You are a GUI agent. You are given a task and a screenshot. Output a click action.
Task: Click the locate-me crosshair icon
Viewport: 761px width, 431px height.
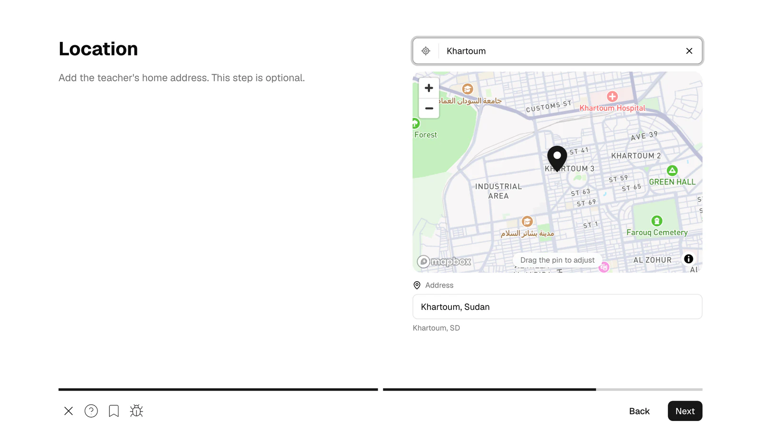426,51
